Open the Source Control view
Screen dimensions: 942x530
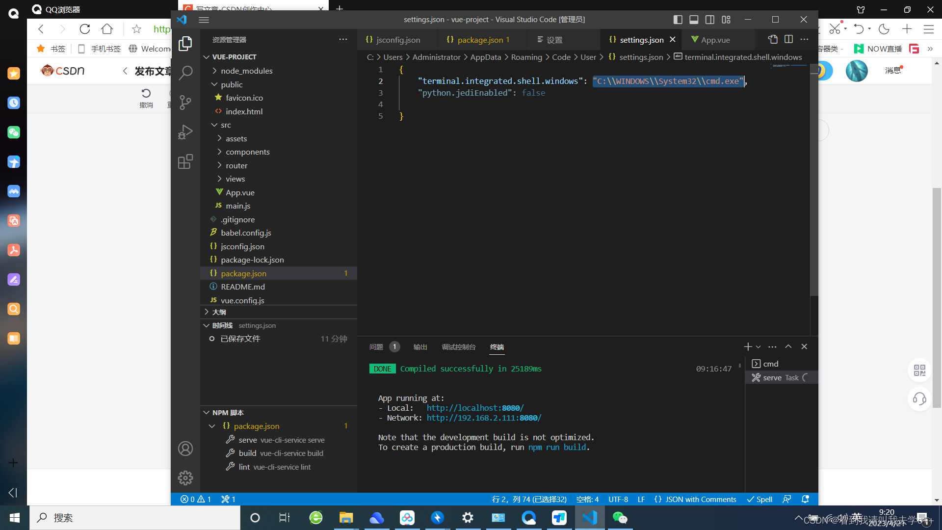click(x=185, y=102)
